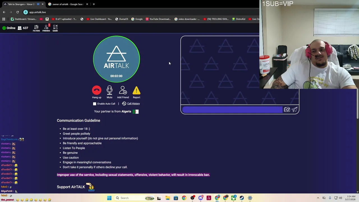The height and width of the screenshot is (202, 359).
Task: Open the YouTube Download bookmark
Action: click(158, 19)
